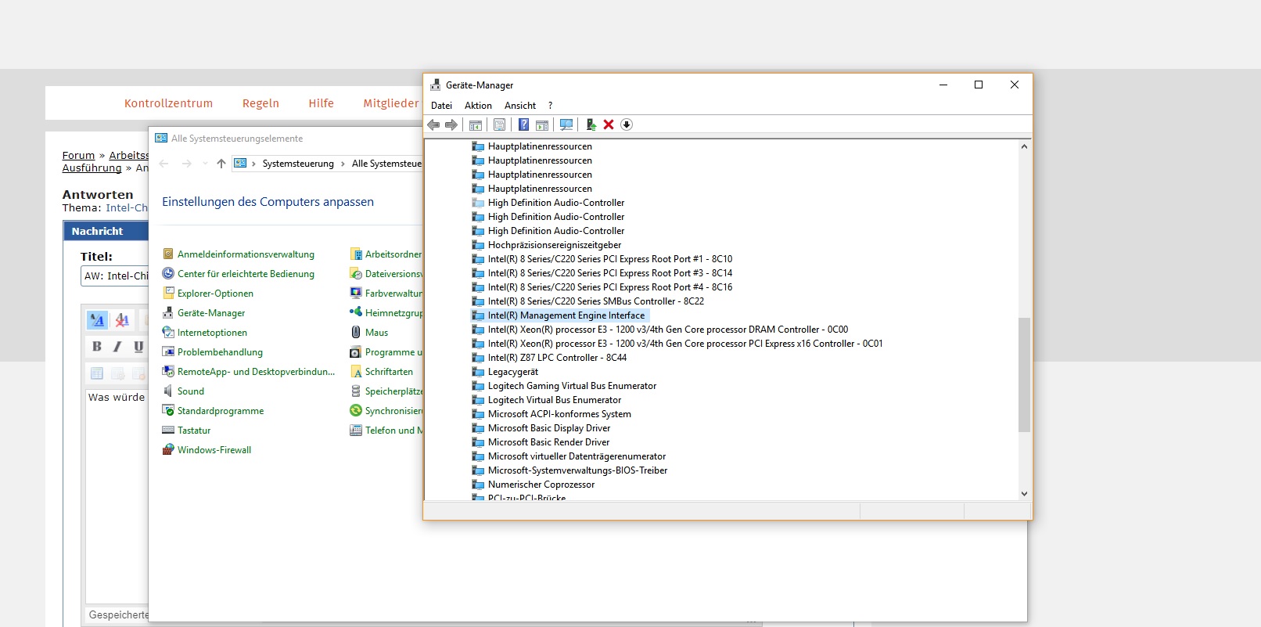Select Microsoft Basic Render Driver
Screen dimensions: 1261x627
click(x=548, y=442)
